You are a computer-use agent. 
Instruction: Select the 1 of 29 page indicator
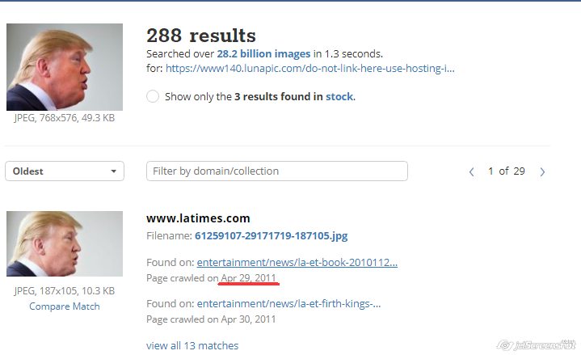point(507,171)
